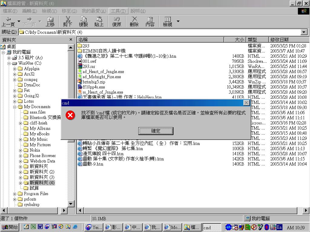
Task: Click the 貼上 (Paste) toolbar icon
Action: pos(99,21)
